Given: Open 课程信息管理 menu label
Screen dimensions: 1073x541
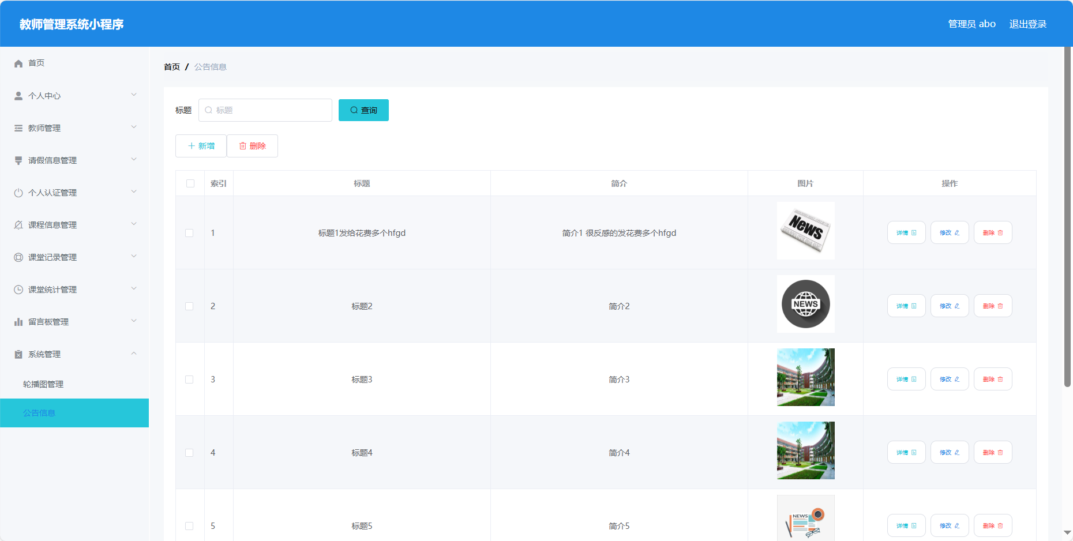Looking at the screenshot, I should [x=52, y=225].
